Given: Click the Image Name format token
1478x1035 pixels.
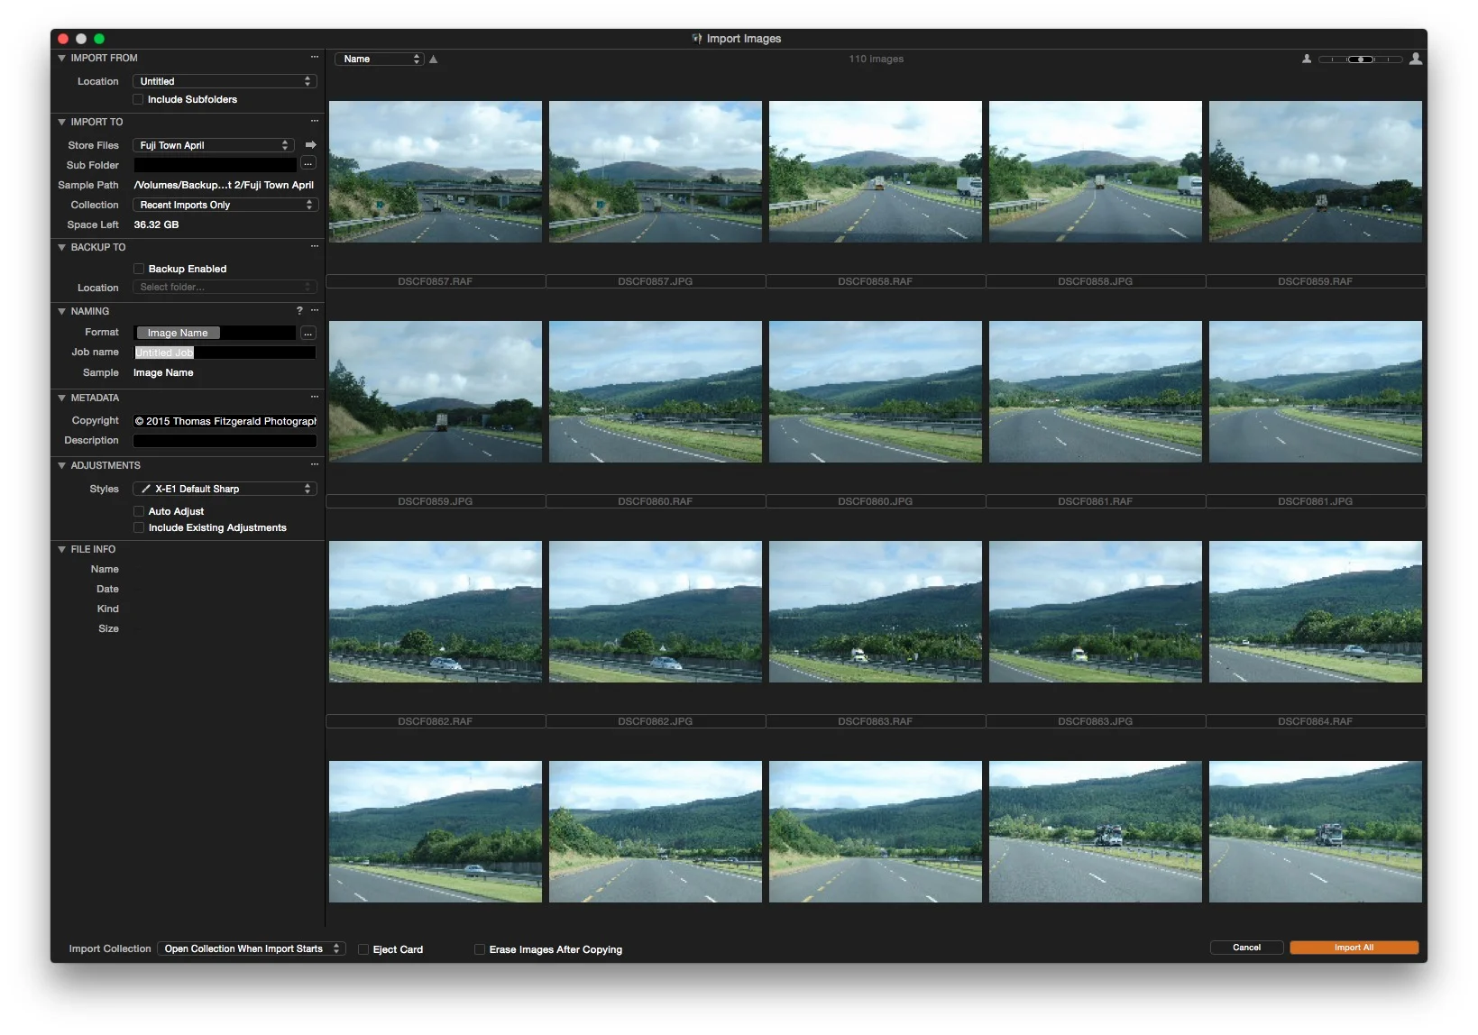Looking at the screenshot, I should [178, 333].
